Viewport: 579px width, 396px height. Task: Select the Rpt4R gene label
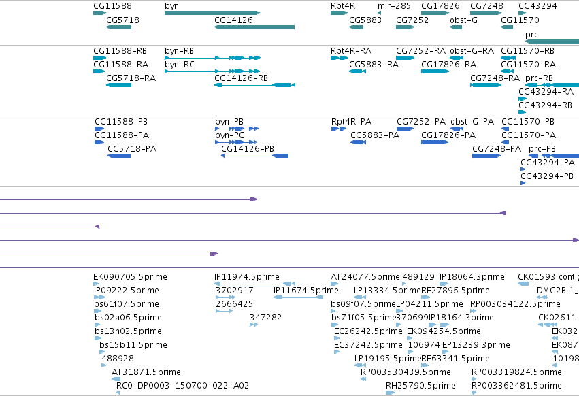[x=343, y=6]
